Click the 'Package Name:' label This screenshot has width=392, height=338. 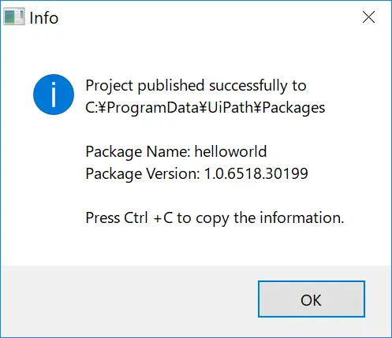tap(138, 152)
